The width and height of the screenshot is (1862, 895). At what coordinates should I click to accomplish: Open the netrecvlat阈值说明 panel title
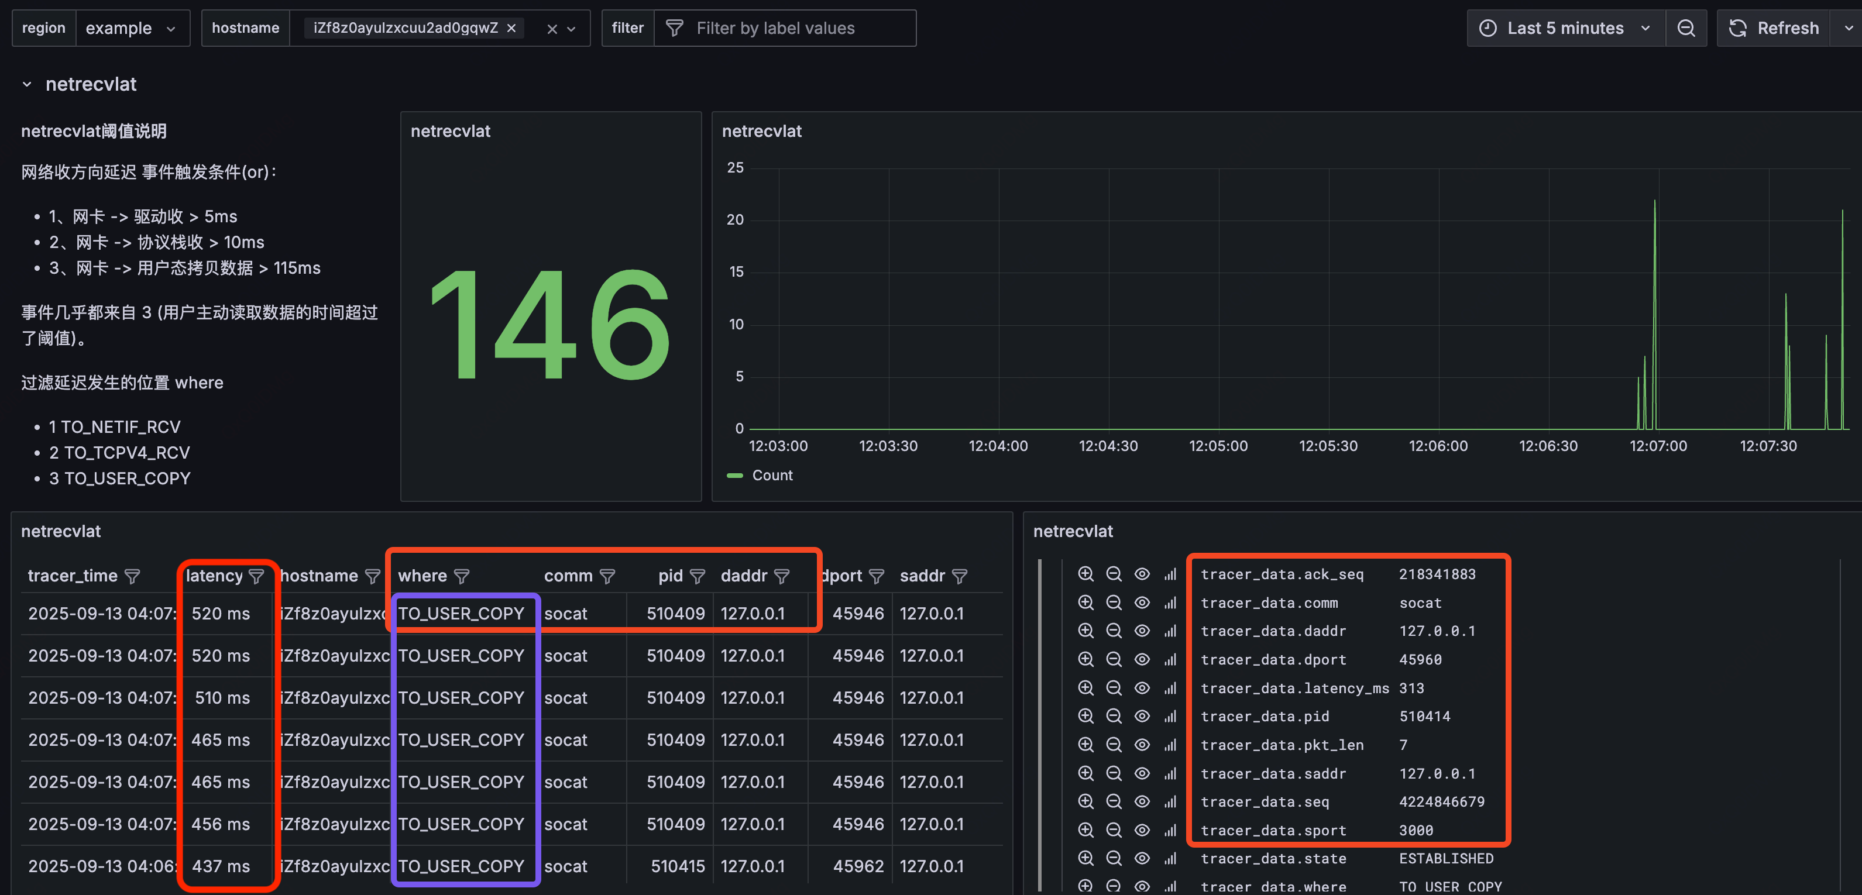tap(94, 132)
